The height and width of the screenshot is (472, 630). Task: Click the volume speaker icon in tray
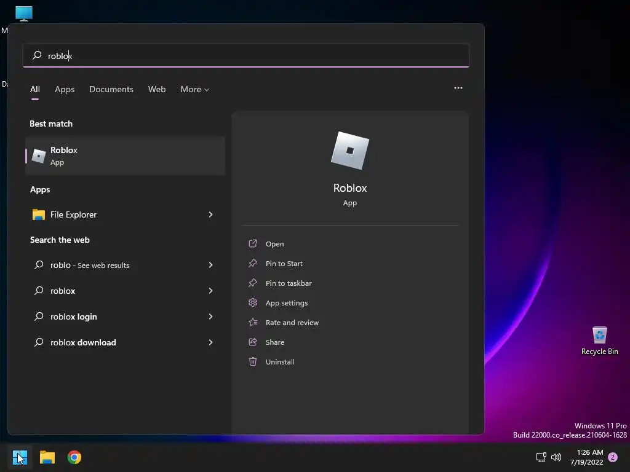coord(556,457)
